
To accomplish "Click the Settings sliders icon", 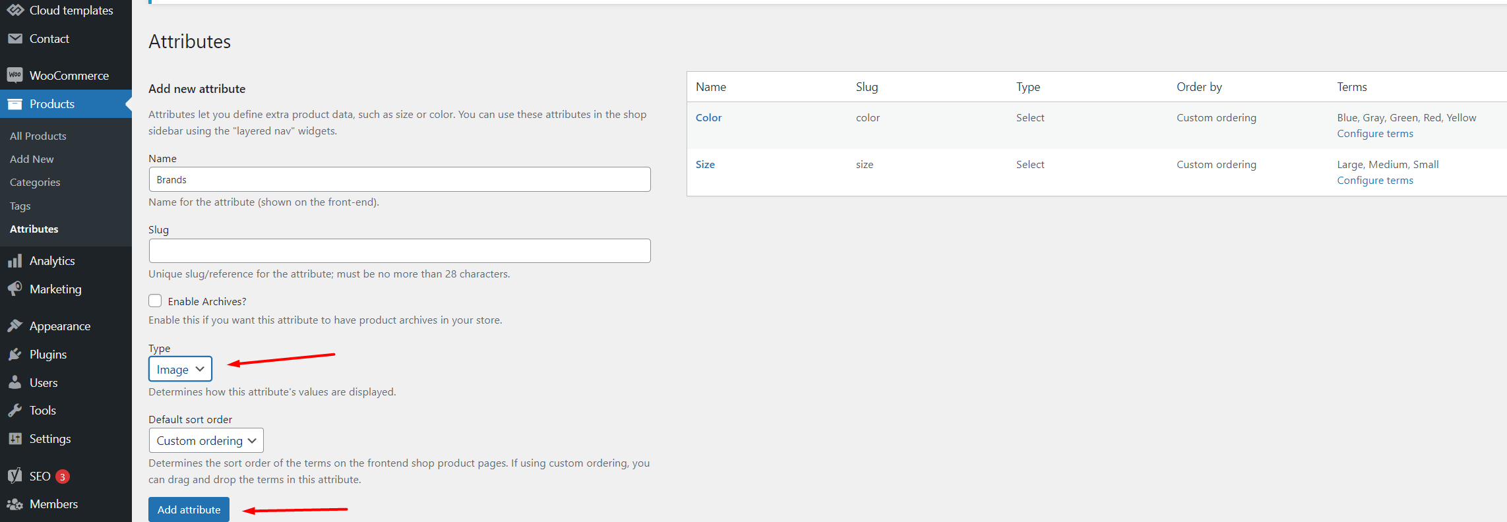I will click(15, 439).
